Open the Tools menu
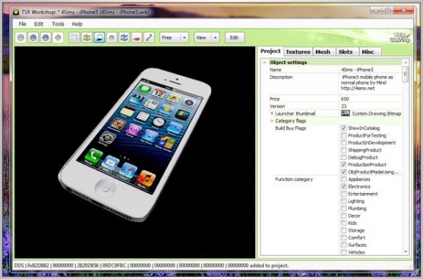This screenshot has height=279, width=423. [58, 24]
